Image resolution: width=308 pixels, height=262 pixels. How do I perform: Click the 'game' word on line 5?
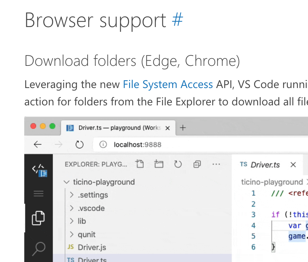(x=297, y=236)
